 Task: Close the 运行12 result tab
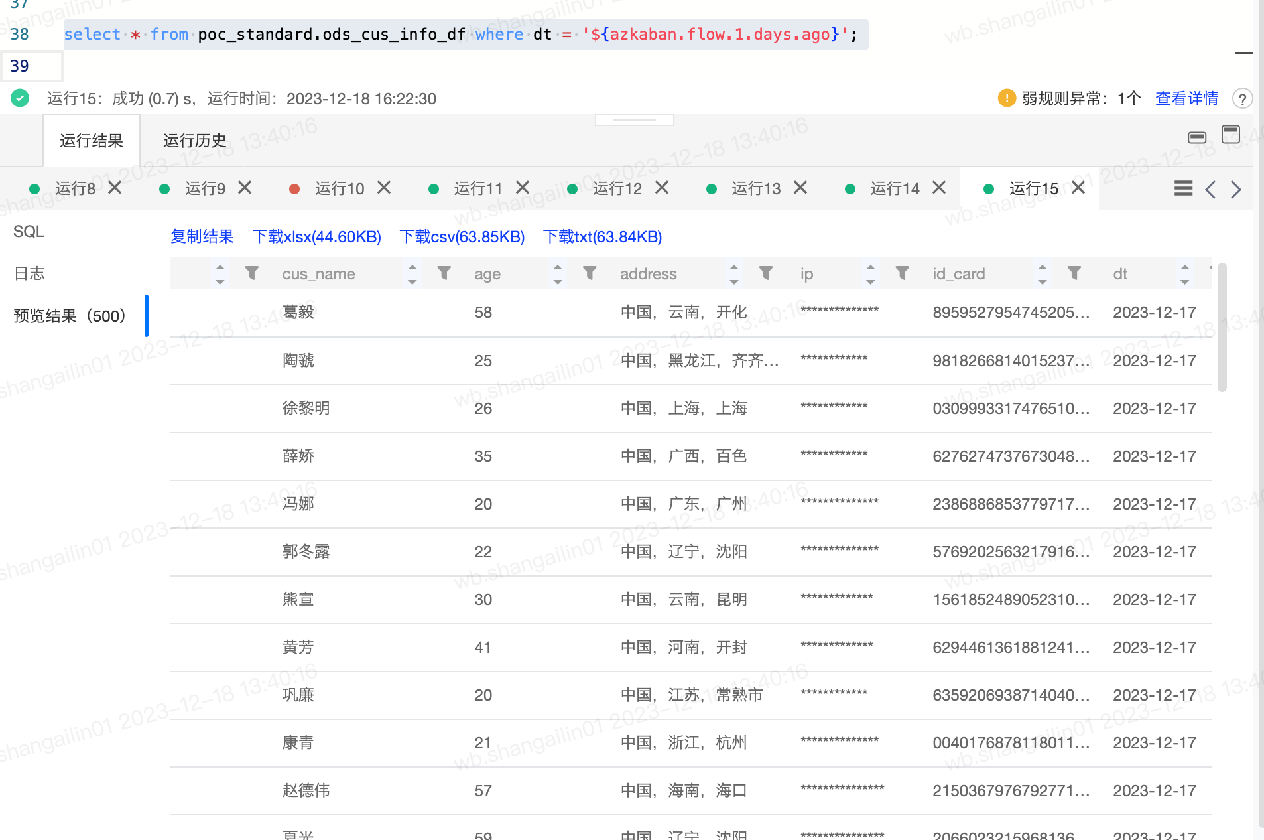[x=662, y=188]
